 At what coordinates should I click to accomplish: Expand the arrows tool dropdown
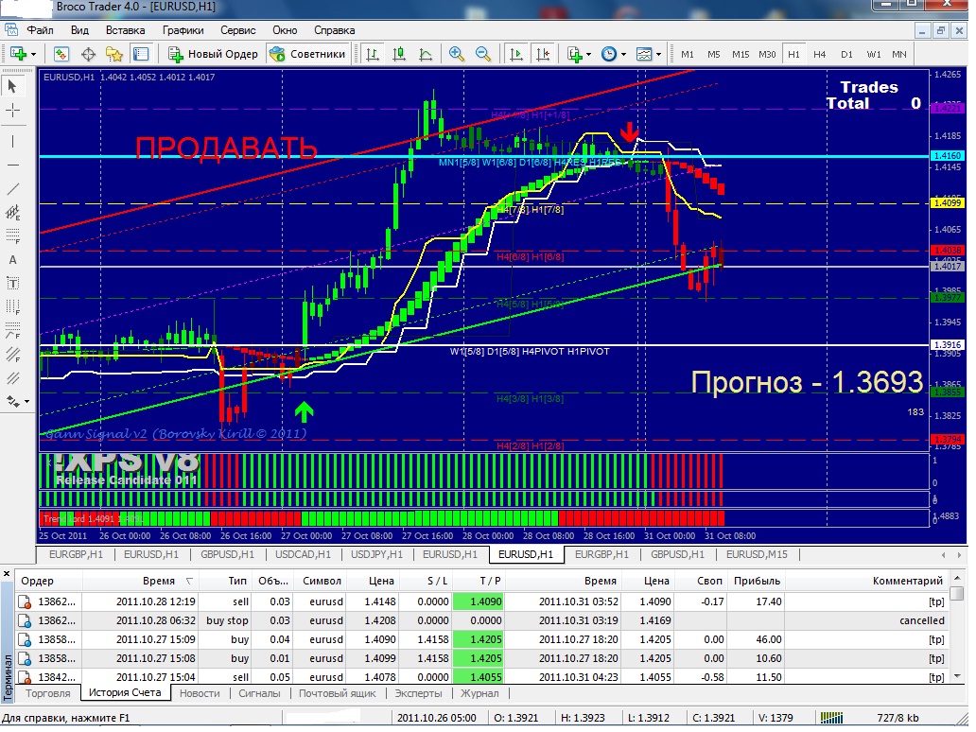(26, 402)
